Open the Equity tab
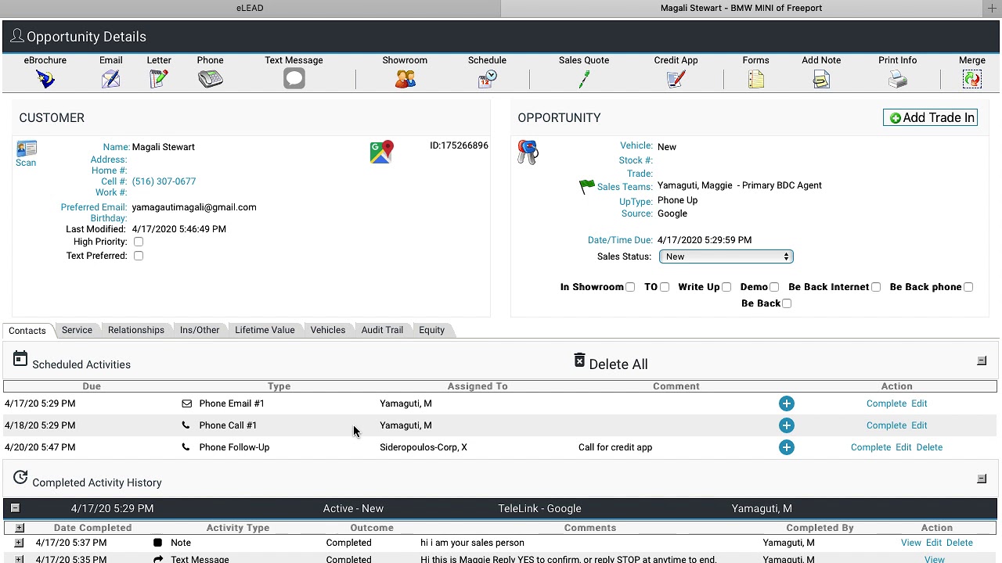Screen dimensions: 1002x563 431,330
